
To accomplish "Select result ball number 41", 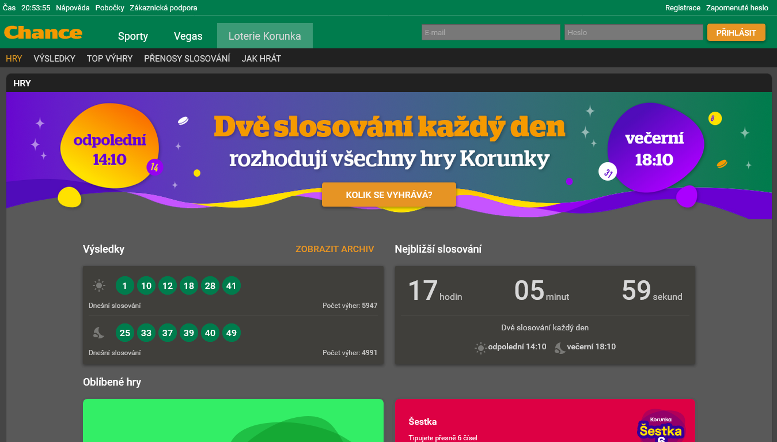I will (232, 285).
